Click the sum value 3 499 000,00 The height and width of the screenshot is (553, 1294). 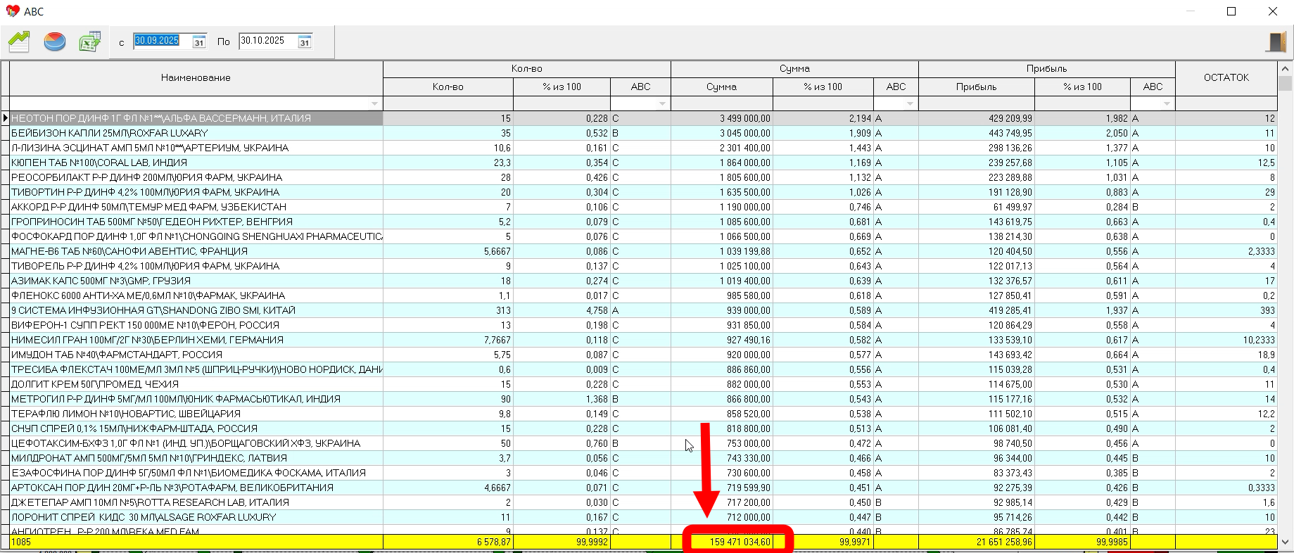[x=744, y=119]
